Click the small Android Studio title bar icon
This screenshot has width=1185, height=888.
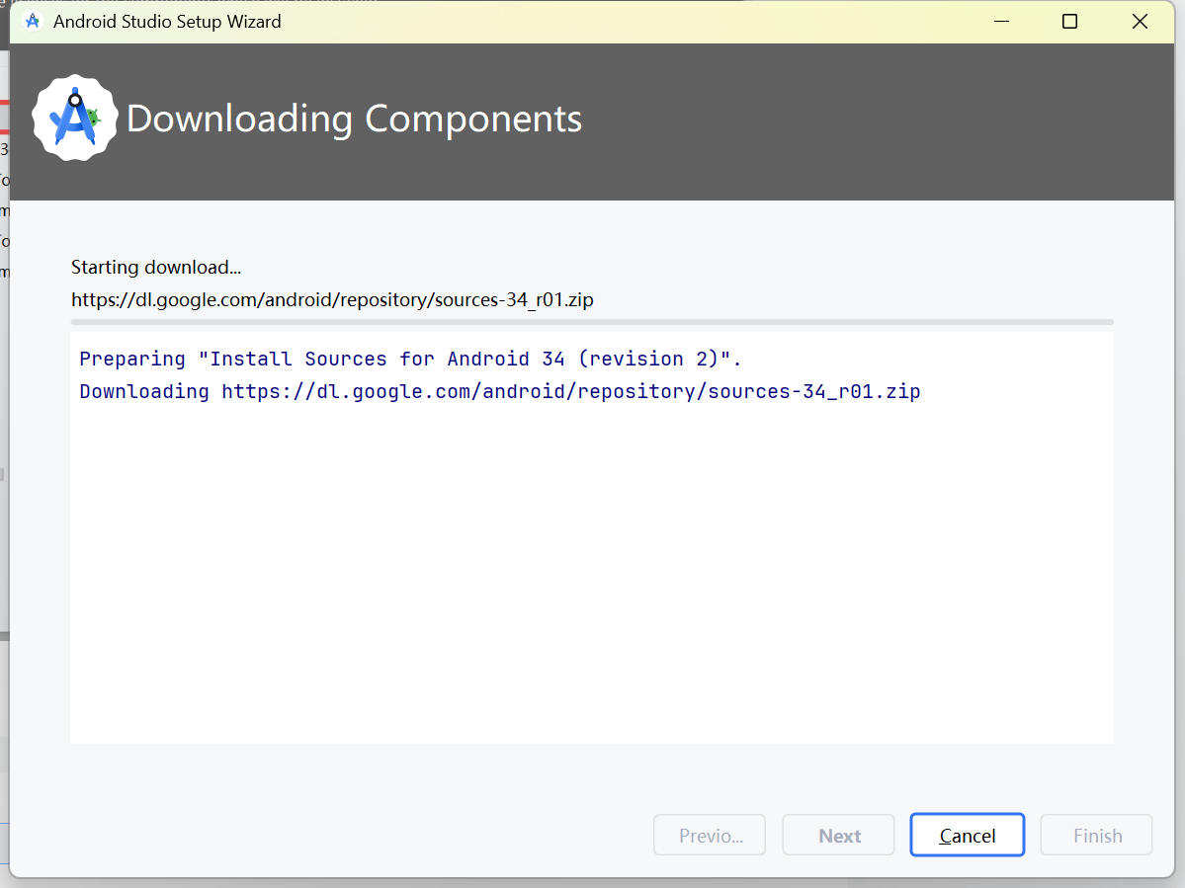(x=33, y=21)
